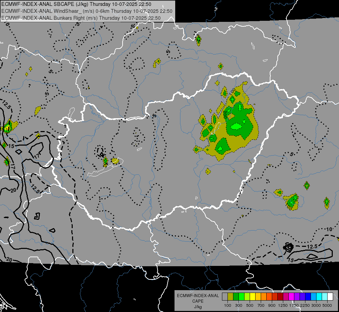Select the white legend swatch
Viewport: 339px width, 312px height.
click(330, 297)
